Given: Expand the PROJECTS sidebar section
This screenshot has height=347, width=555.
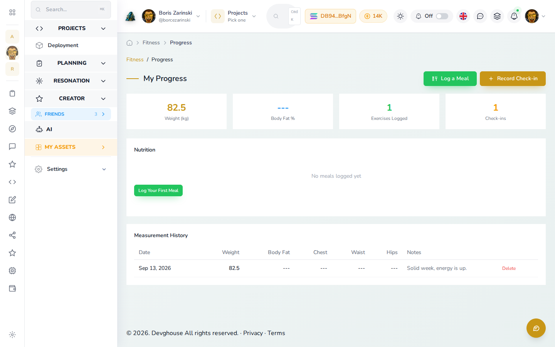Looking at the screenshot, I should [71, 28].
